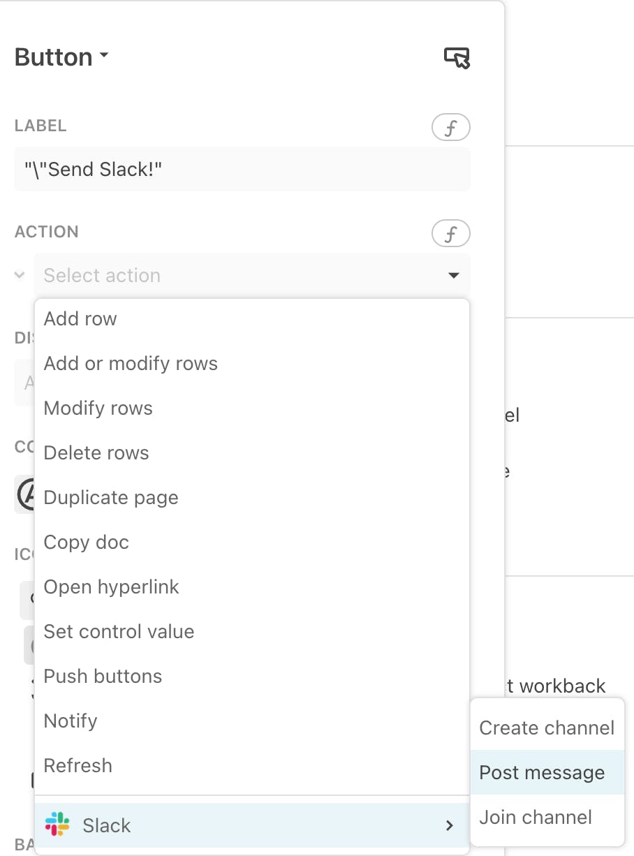The height and width of the screenshot is (856, 634).
Task: Select Post message under Slack
Action: pyautogui.click(x=547, y=773)
